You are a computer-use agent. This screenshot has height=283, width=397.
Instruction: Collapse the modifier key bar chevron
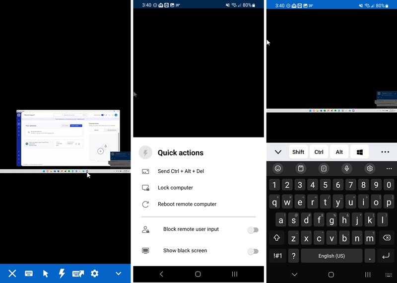278,152
